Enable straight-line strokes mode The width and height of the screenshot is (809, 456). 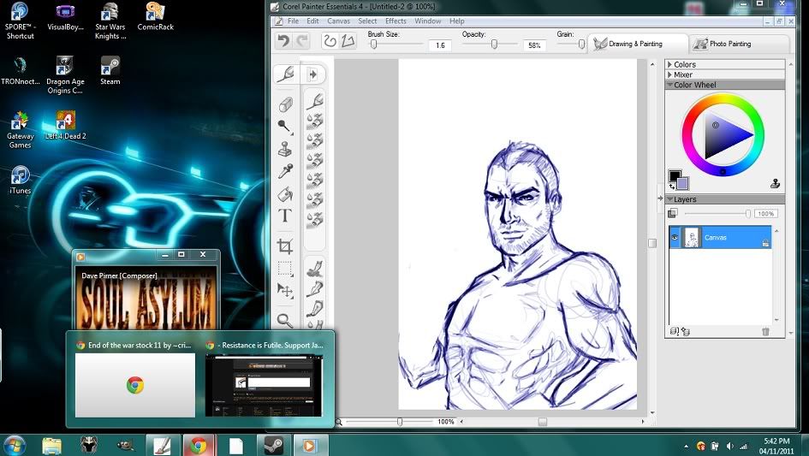click(348, 40)
